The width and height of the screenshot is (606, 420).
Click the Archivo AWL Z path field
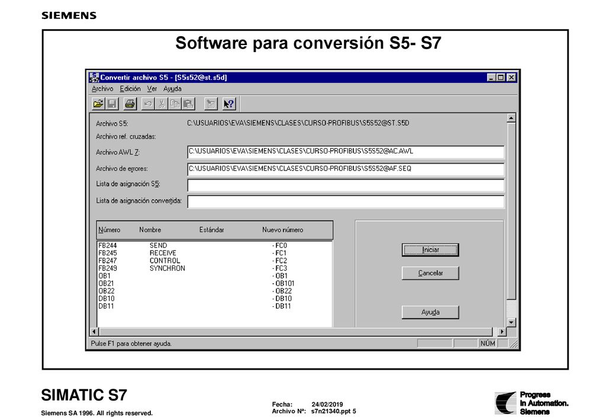346,152
